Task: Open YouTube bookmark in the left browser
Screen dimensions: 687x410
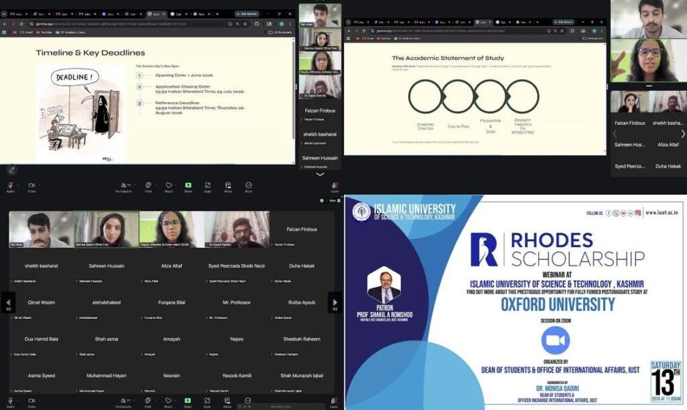Action: point(44,32)
